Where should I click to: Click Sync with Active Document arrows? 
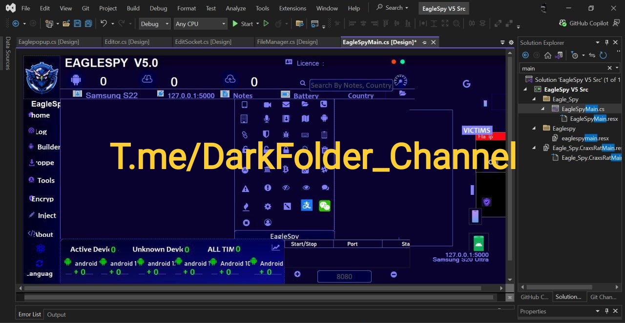click(x=592, y=56)
